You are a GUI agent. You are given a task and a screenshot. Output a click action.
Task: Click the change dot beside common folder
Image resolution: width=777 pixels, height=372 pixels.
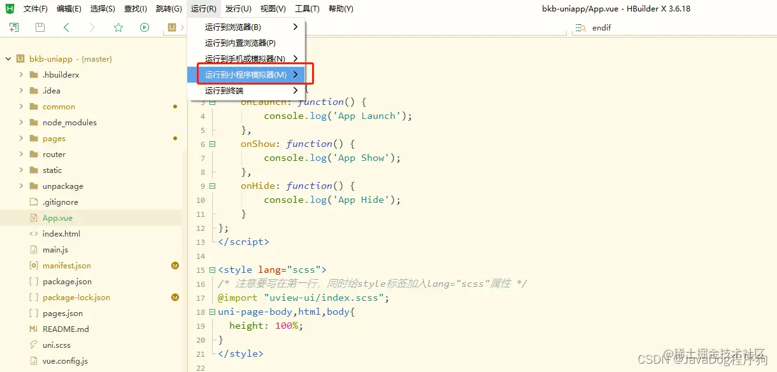175,106
